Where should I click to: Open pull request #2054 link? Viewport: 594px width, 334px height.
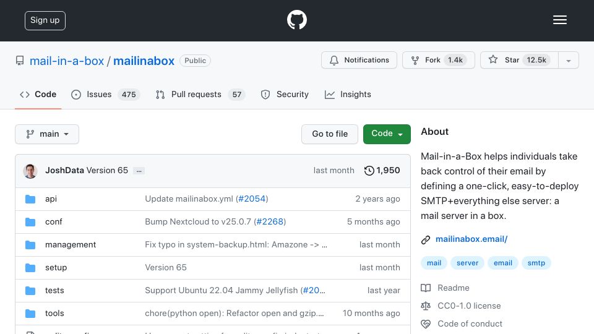(x=252, y=199)
